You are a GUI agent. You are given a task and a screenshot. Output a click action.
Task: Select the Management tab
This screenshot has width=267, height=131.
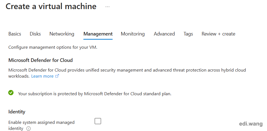(98, 34)
